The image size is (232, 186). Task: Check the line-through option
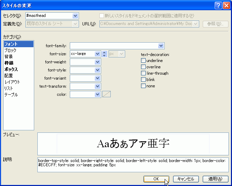pyautogui.click(x=143, y=73)
